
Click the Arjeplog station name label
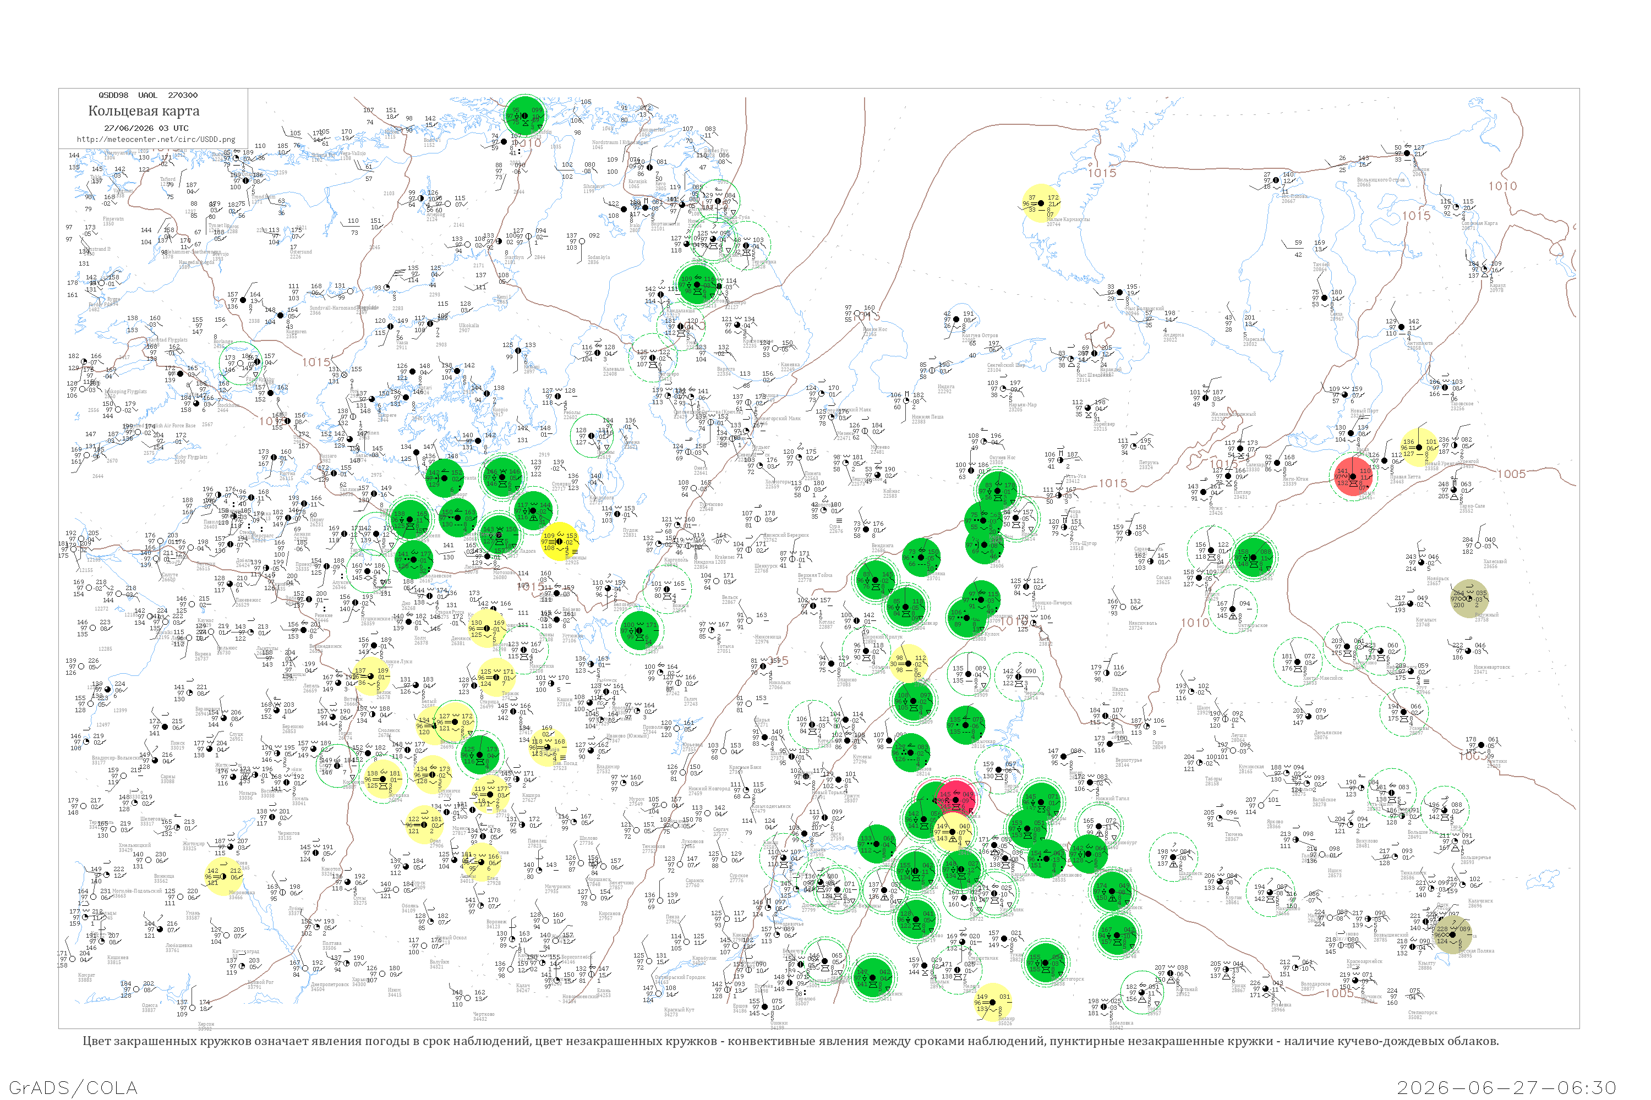pyautogui.click(x=435, y=215)
